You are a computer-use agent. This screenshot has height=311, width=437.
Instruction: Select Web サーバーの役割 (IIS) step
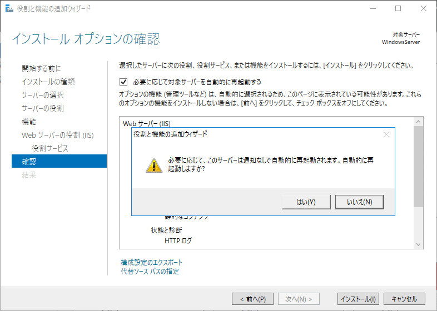(x=58, y=135)
